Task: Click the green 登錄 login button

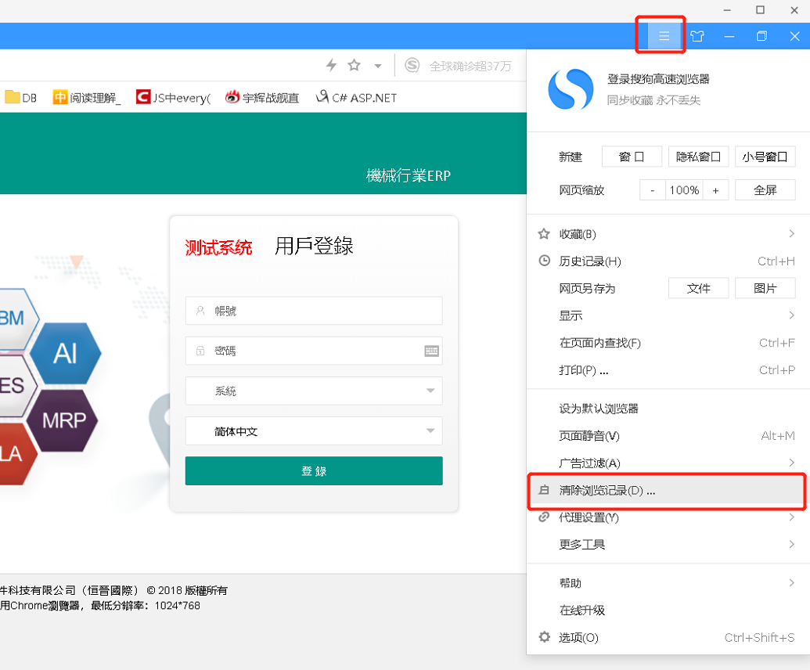Action: coord(314,471)
